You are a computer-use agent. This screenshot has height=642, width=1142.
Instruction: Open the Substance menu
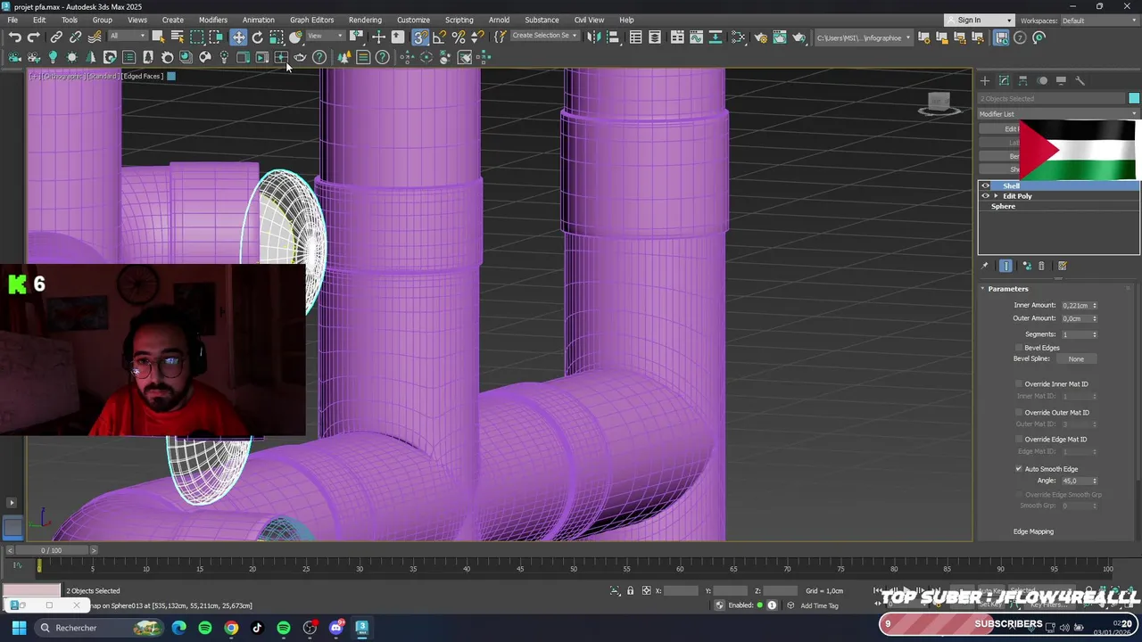542,20
